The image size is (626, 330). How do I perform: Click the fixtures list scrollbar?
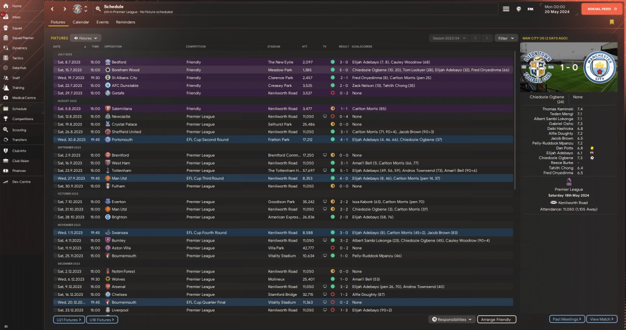point(514,120)
